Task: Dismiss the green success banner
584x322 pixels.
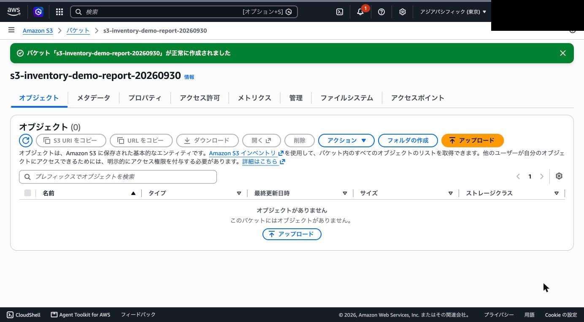Action: pyautogui.click(x=563, y=53)
